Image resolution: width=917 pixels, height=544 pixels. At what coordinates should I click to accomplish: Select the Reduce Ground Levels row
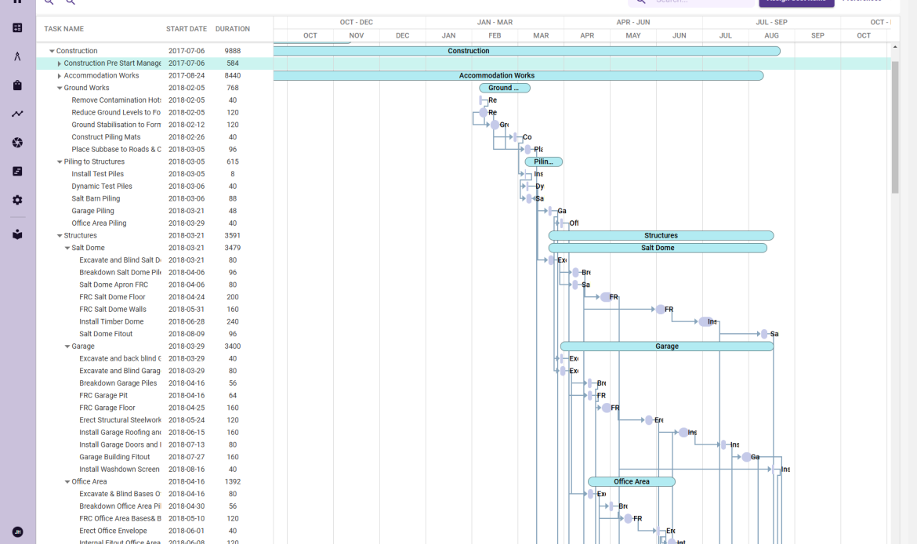[154, 112]
